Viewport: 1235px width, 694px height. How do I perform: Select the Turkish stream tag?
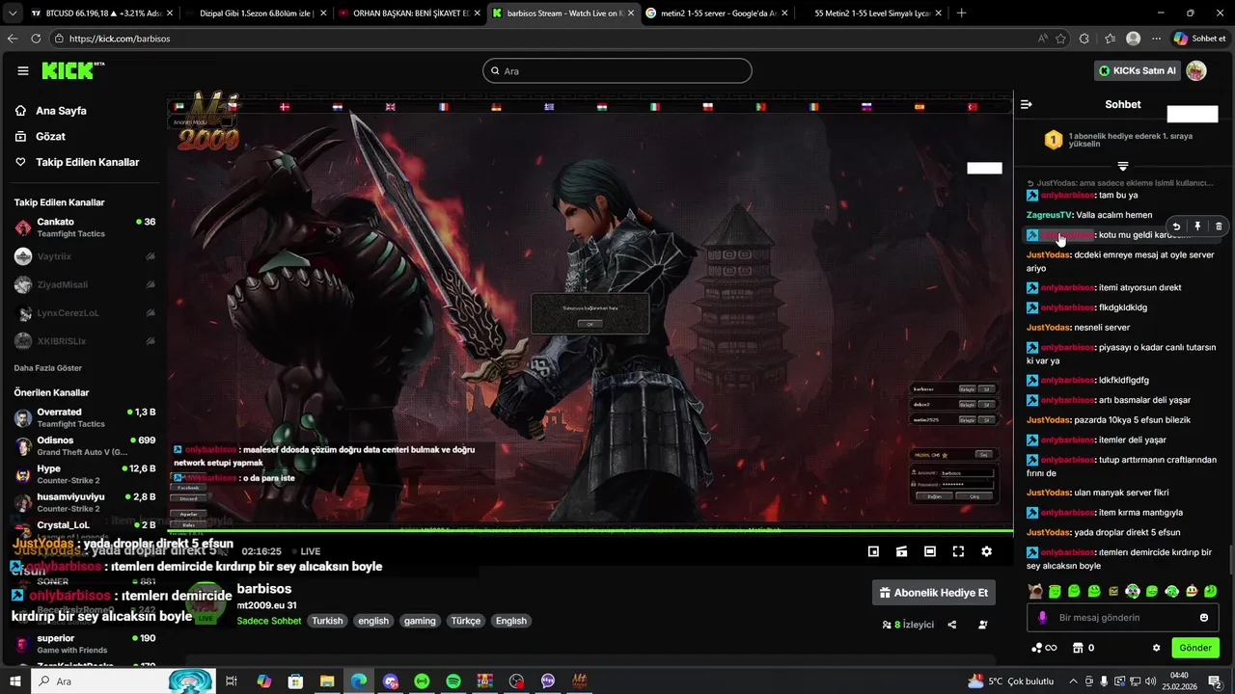click(x=327, y=621)
